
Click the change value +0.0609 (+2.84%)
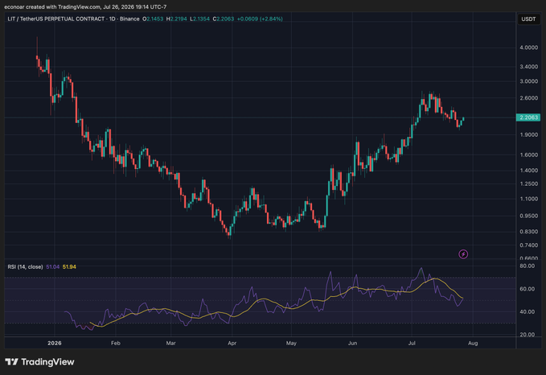pyautogui.click(x=260, y=19)
